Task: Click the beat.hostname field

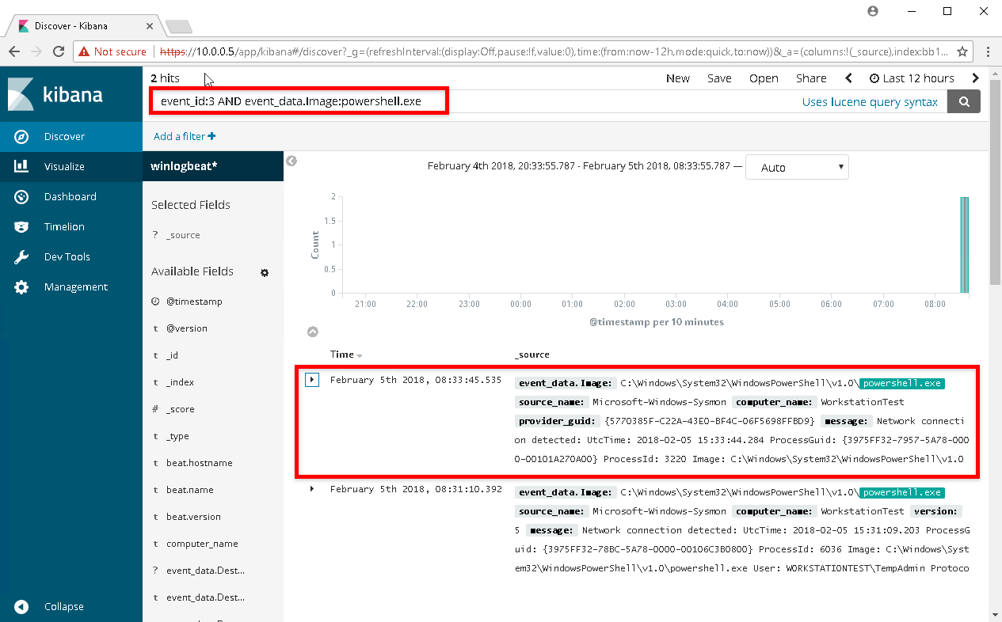Action: (x=199, y=463)
